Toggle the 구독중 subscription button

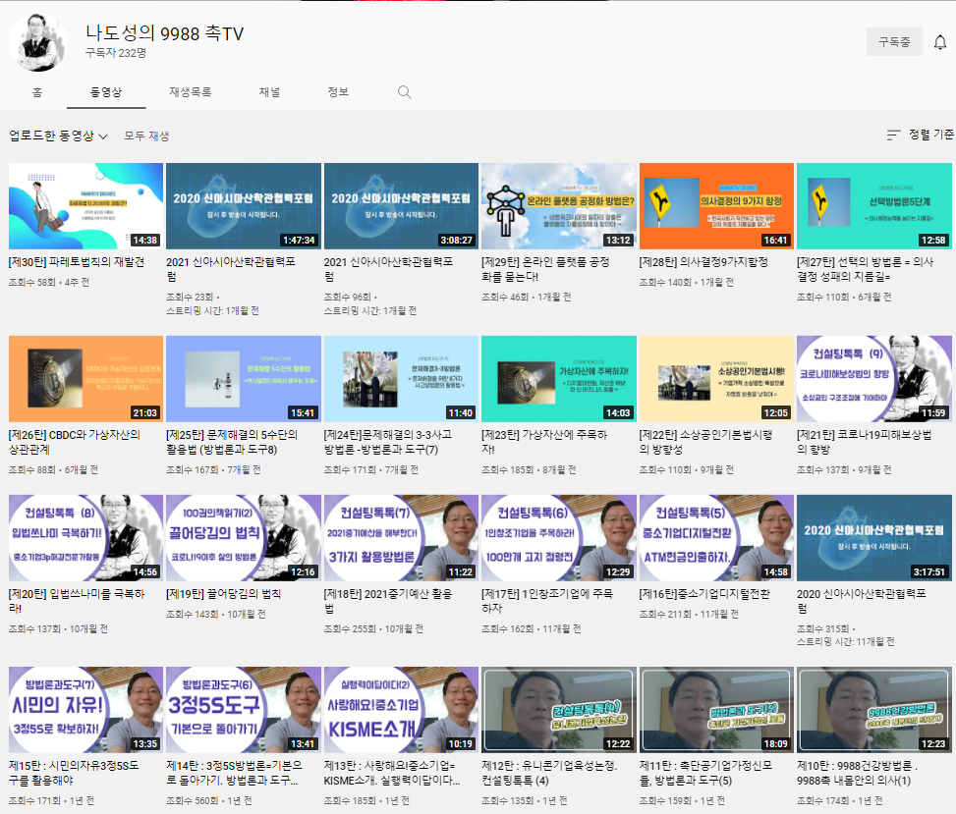(893, 42)
